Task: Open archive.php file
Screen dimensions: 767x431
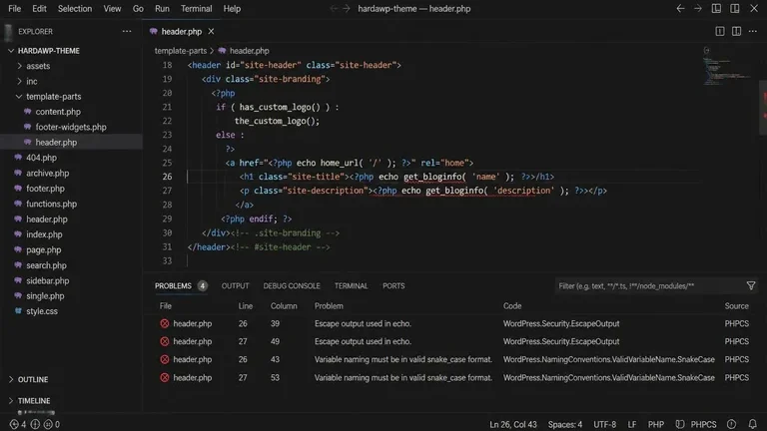Action: 48,173
